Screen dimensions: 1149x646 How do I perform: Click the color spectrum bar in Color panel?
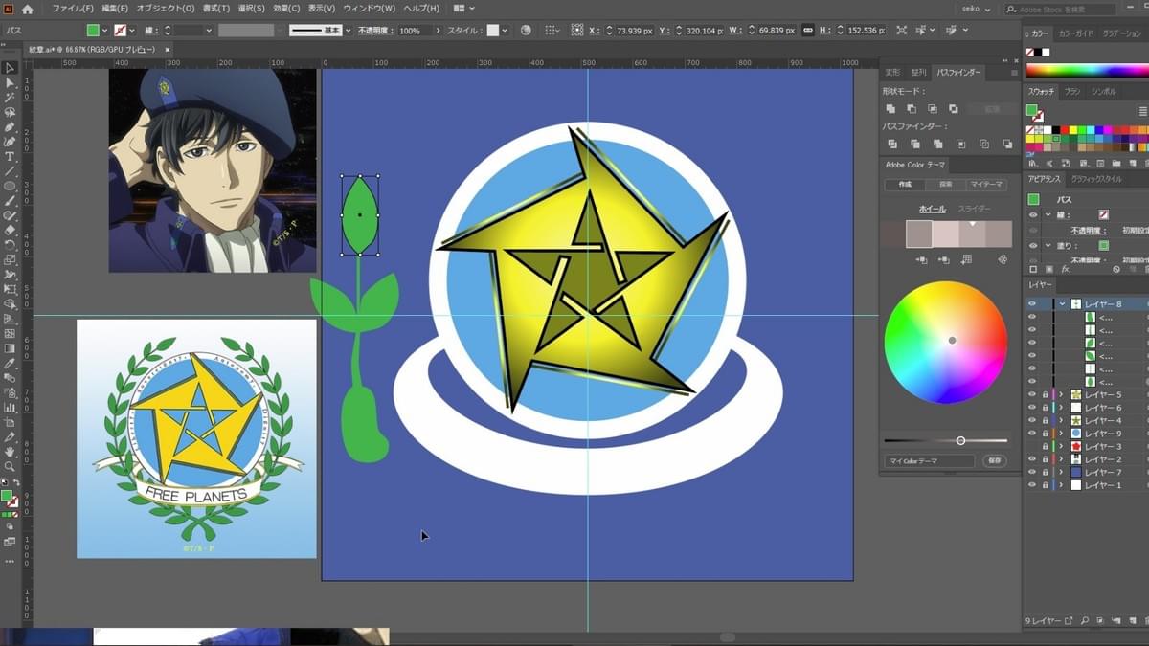pyautogui.click(x=1086, y=70)
